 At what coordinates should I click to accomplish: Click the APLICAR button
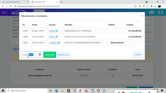coord(50,55)
